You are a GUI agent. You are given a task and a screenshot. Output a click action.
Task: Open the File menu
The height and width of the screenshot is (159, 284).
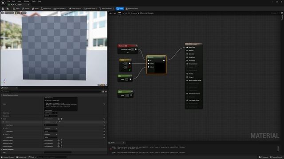8,1
